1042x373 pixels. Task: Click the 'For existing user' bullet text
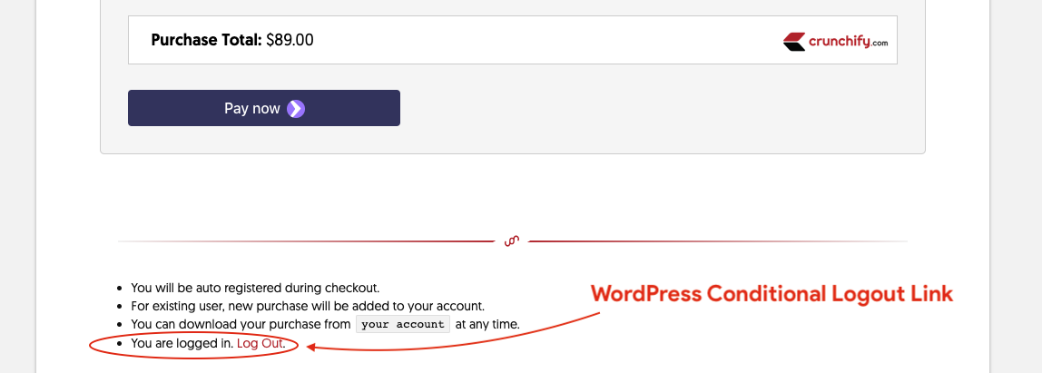coord(308,307)
